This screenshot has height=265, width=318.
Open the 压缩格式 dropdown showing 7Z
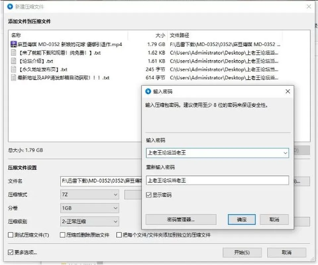pyautogui.click(x=89, y=195)
